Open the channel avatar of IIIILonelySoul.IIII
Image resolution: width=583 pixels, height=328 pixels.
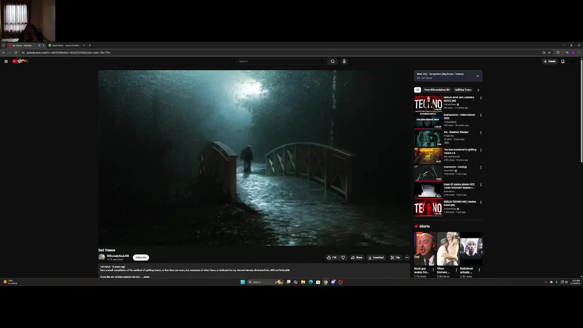(x=102, y=257)
